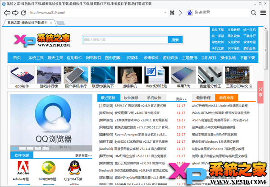Open the 360软件专题 icon
The height and width of the screenshot is (187, 270).
[48, 168]
